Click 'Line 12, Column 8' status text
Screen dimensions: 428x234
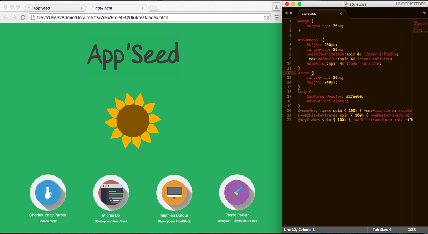point(299,230)
